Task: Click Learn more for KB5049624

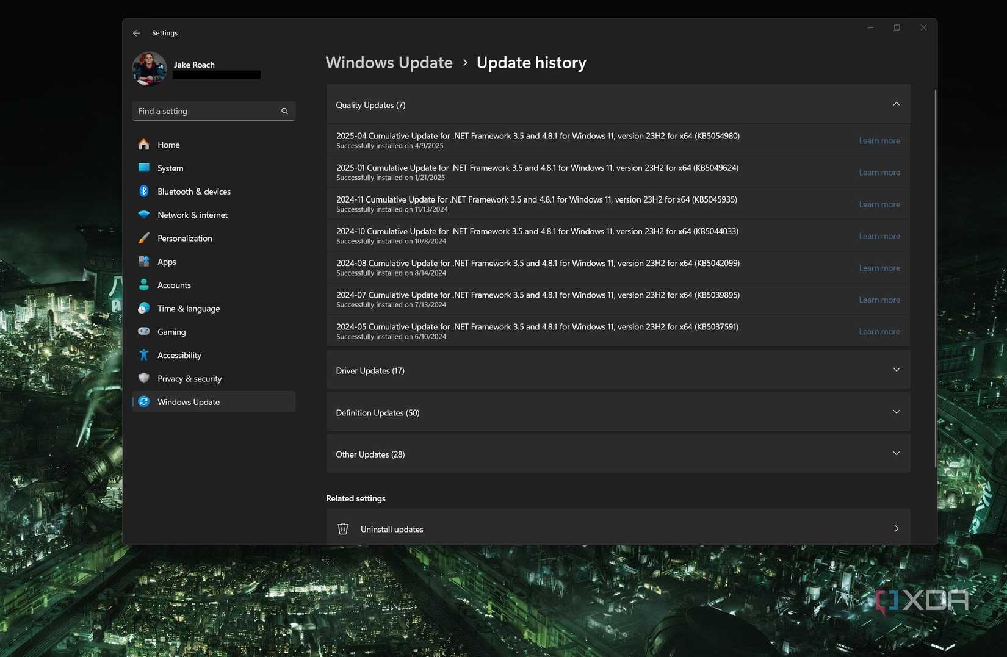Action: pyautogui.click(x=879, y=173)
